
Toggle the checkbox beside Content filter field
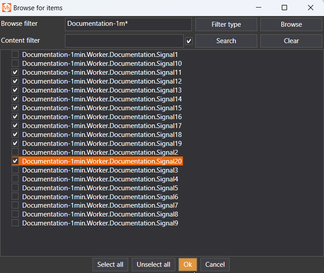(189, 41)
